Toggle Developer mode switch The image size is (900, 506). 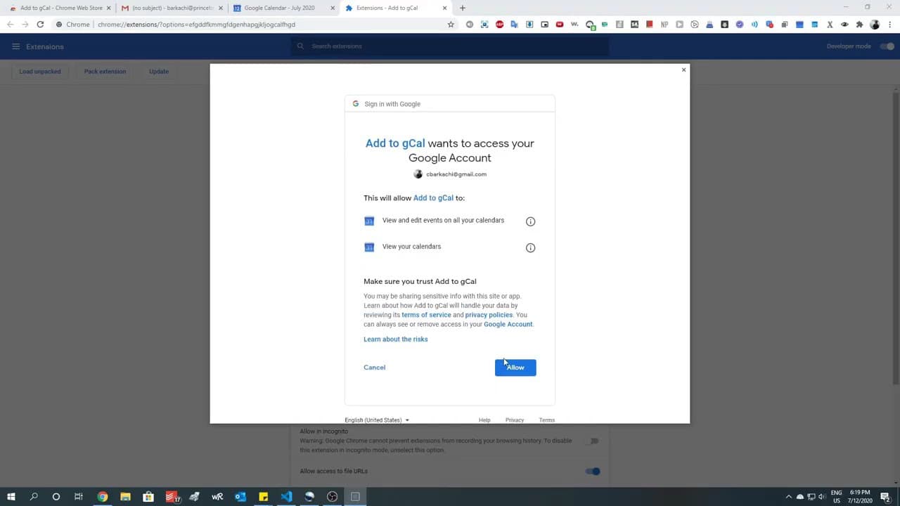coord(887,46)
